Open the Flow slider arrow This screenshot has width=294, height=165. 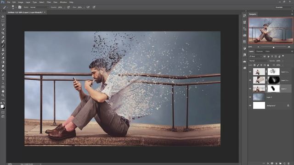click(84, 7)
